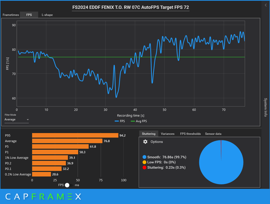Open the FPS thresholds tab
The width and height of the screenshot is (270, 204).
point(190,134)
